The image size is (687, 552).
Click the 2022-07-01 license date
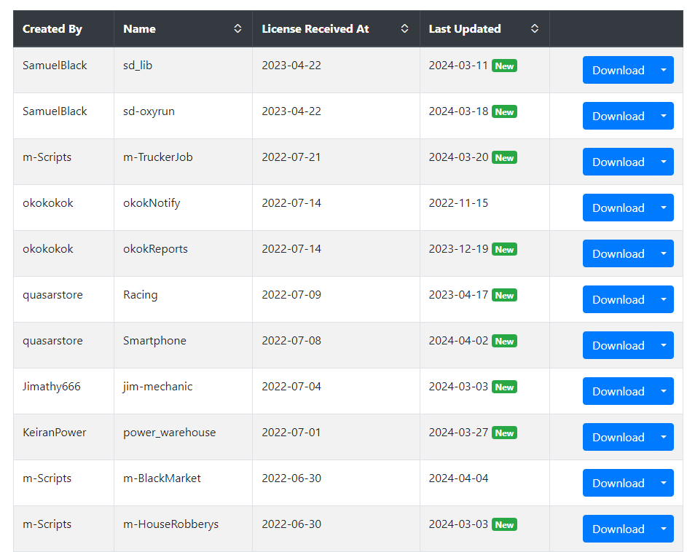tap(291, 433)
